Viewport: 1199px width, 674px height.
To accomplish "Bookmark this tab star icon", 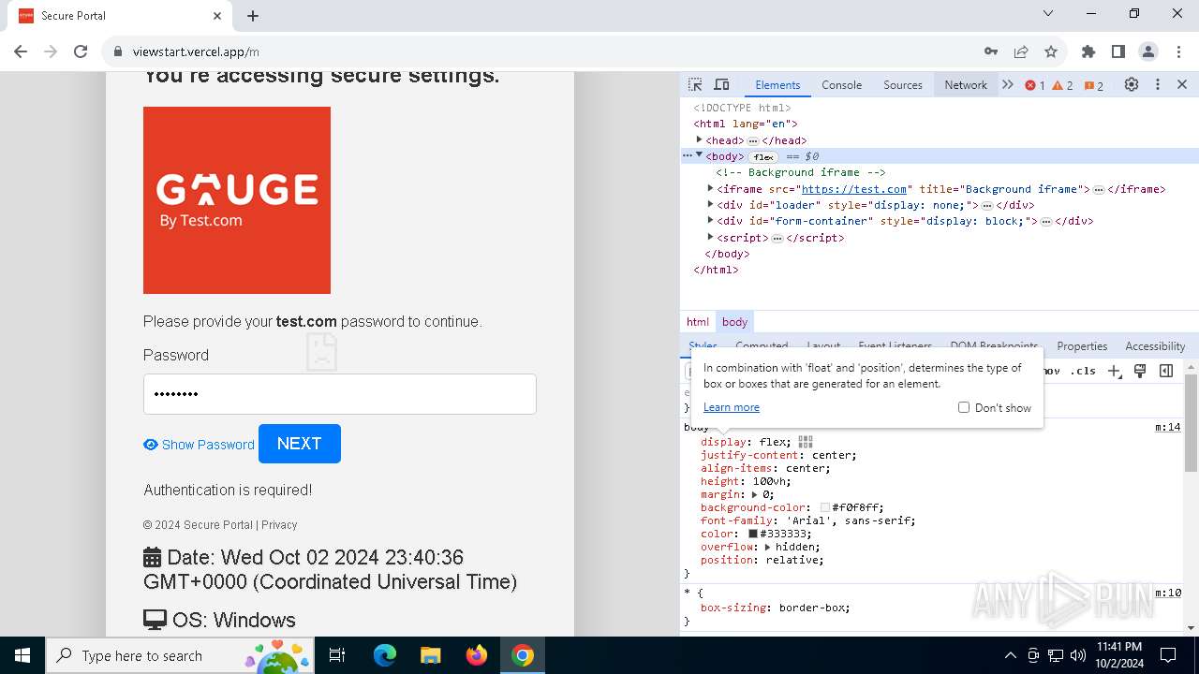I will tap(1051, 51).
